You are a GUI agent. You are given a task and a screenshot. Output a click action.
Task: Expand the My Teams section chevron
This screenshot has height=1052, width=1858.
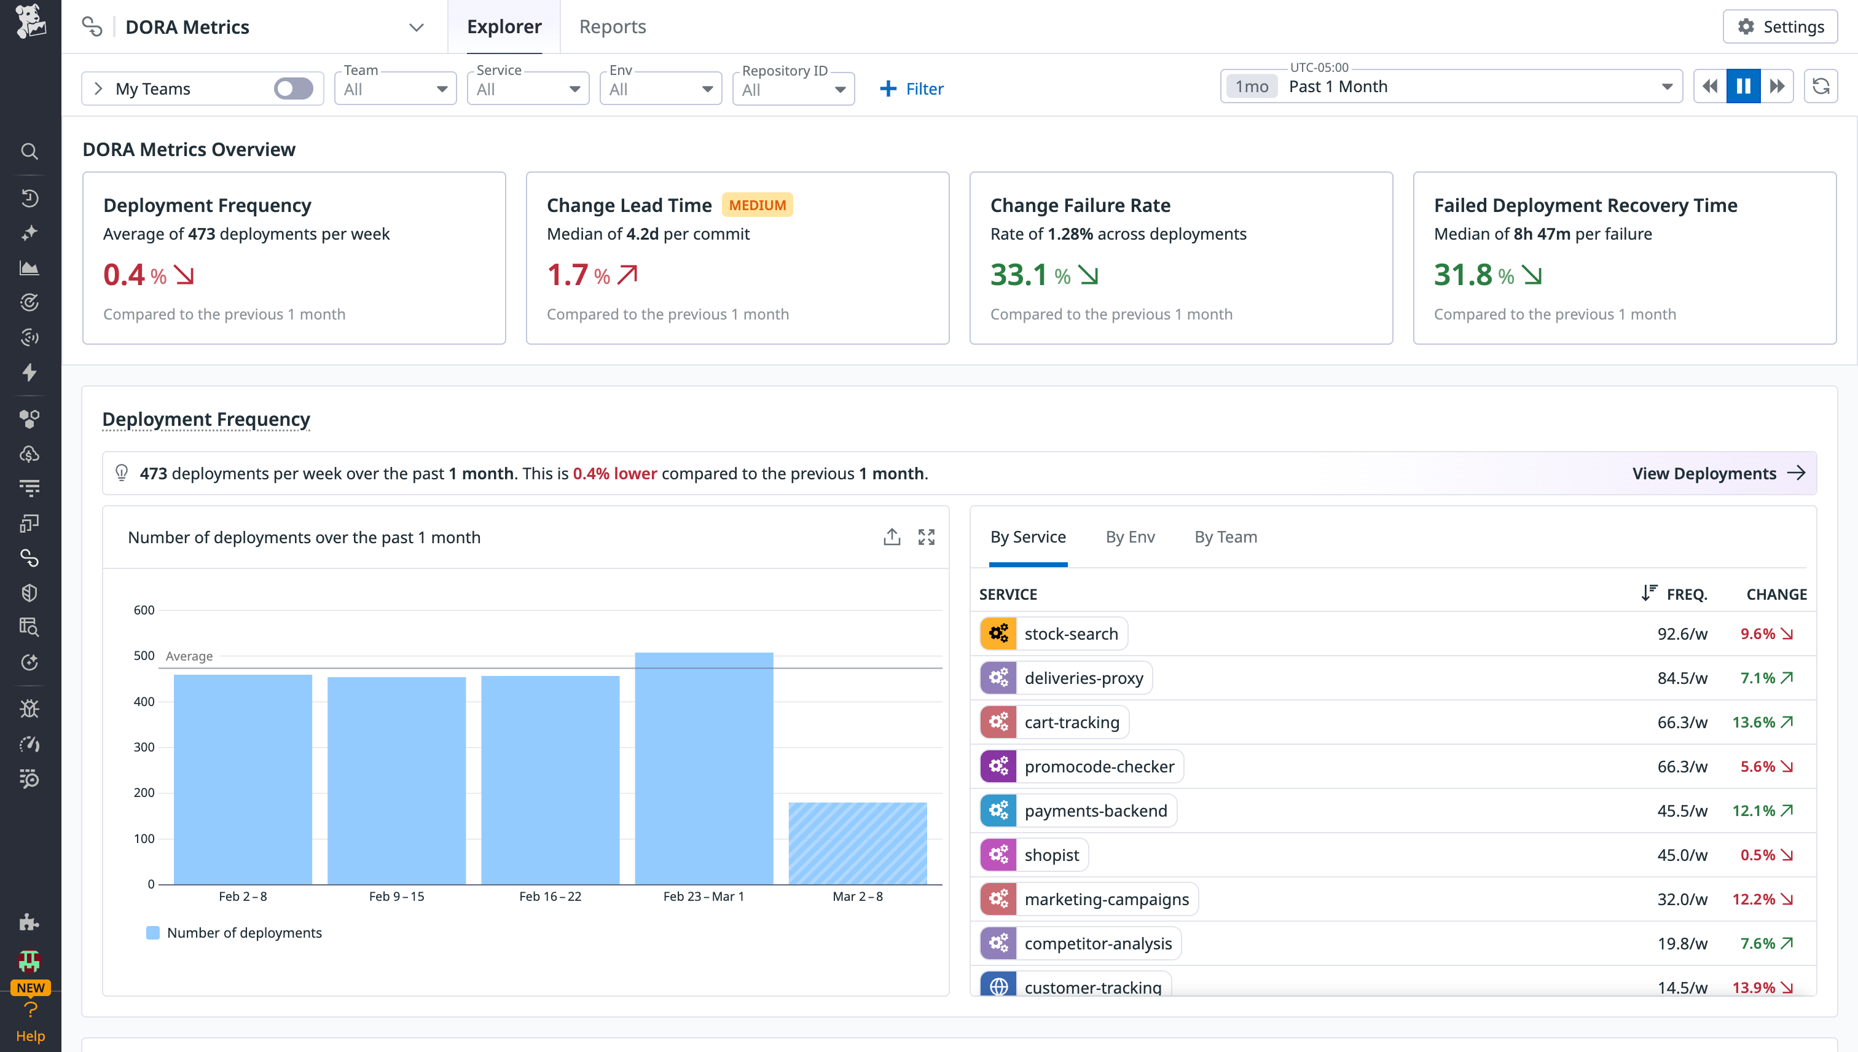click(x=99, y=88)
